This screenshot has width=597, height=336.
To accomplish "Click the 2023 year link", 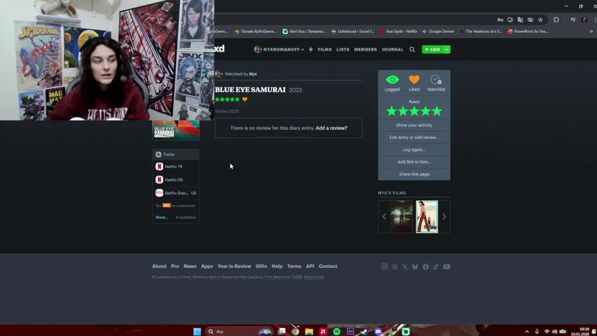I will click(x=295, y=90).
